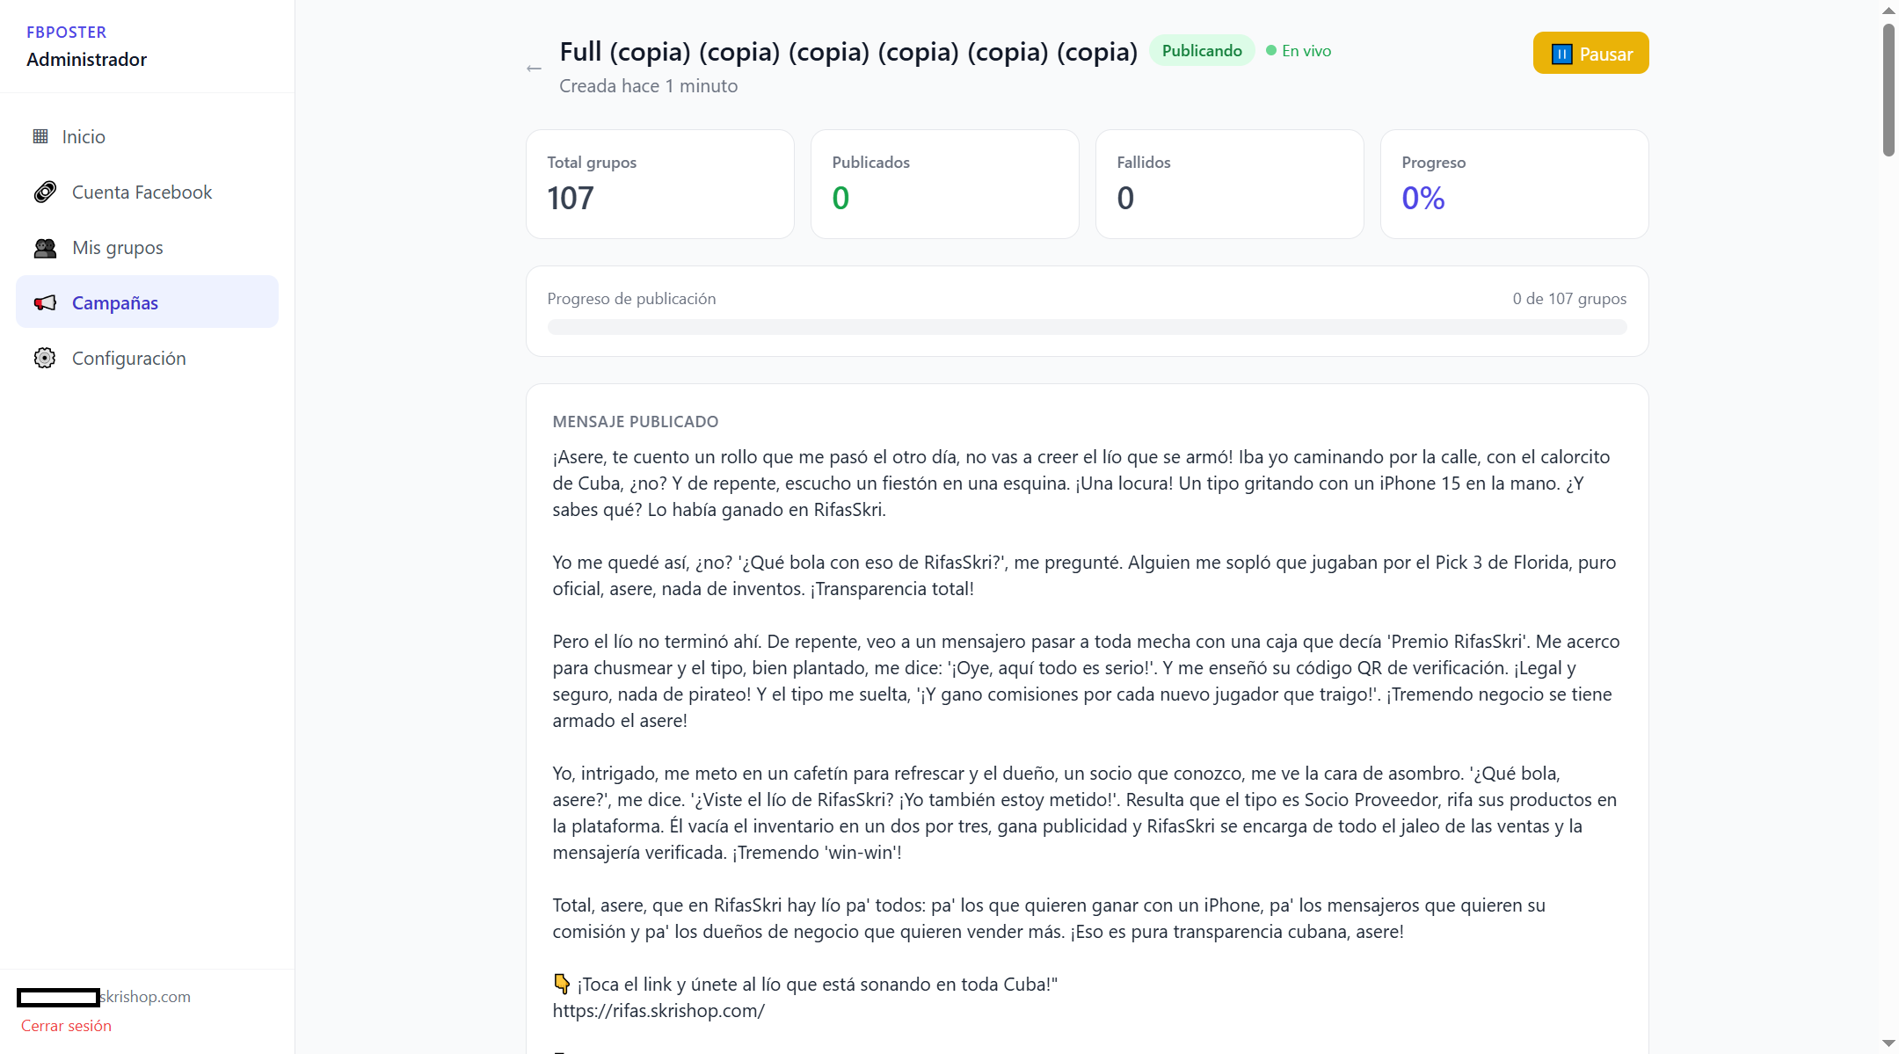Click the Inicio grid icon
This screenshot has width=1899, height=1054.
click(40, 136)
